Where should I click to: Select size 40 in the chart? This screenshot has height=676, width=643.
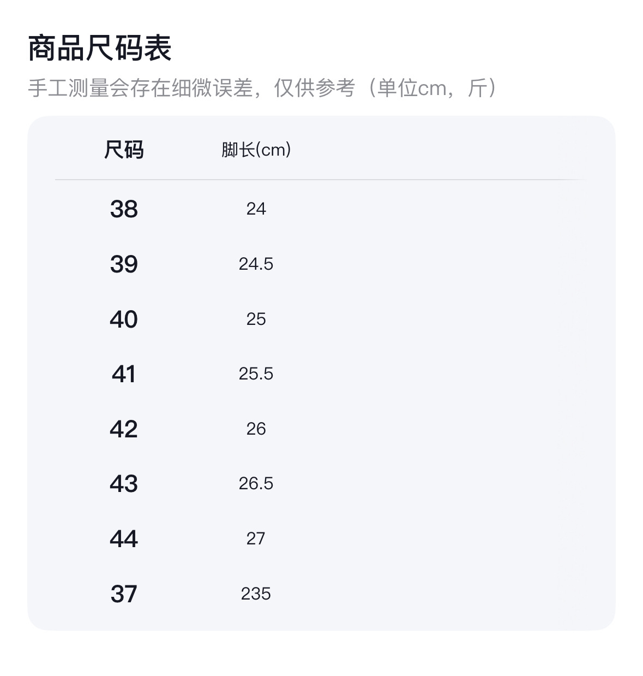(124, 319)
